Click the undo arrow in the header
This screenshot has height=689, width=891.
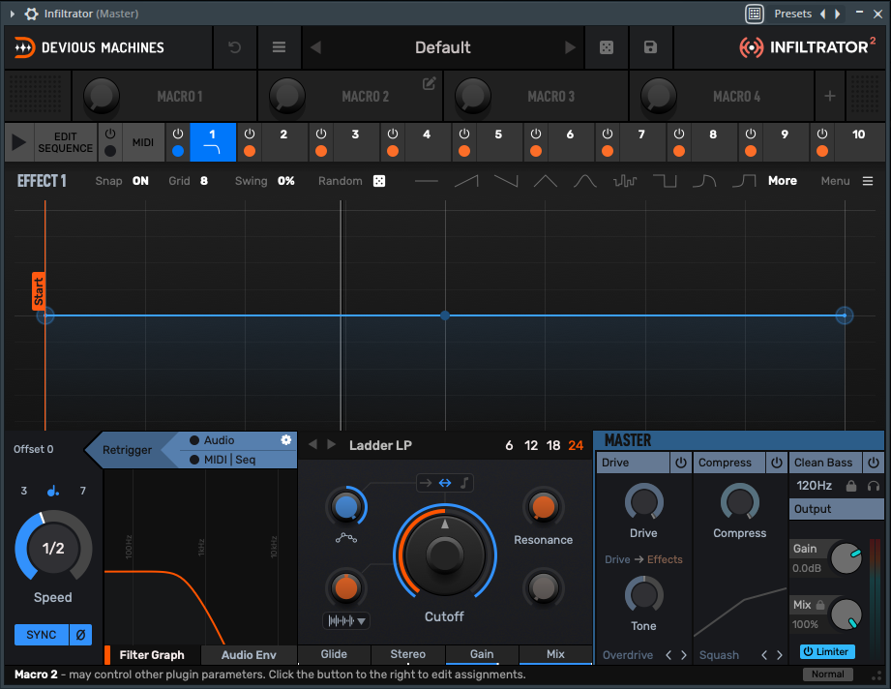click(234, 47)
